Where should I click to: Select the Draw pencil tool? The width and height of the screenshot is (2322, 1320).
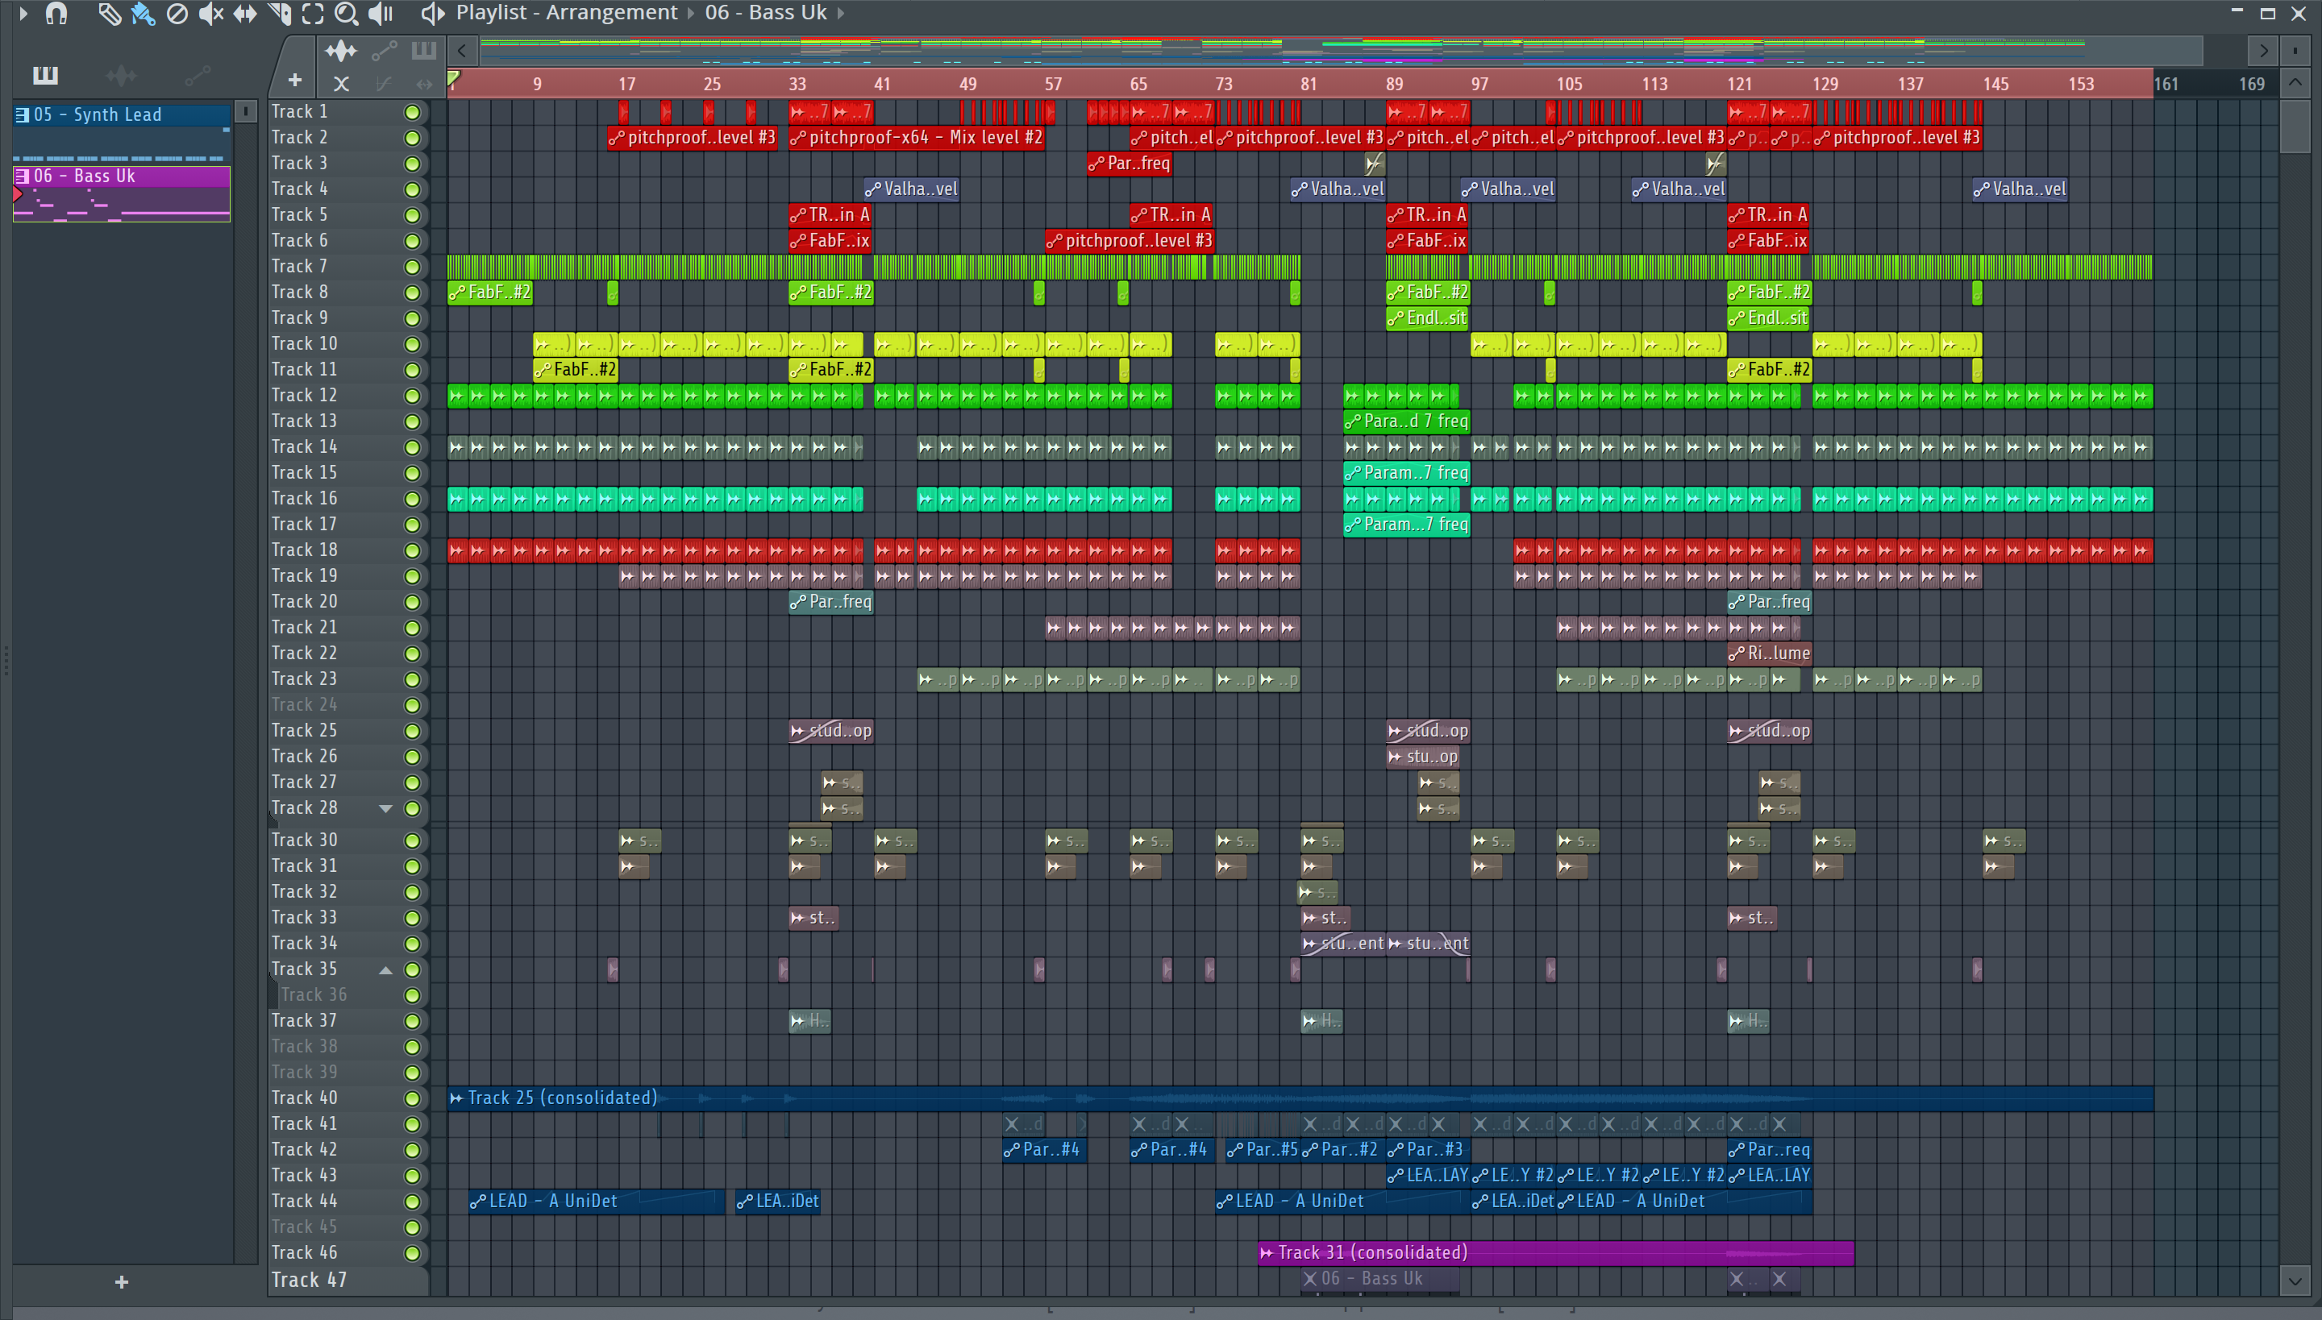[x=109, y=14]
